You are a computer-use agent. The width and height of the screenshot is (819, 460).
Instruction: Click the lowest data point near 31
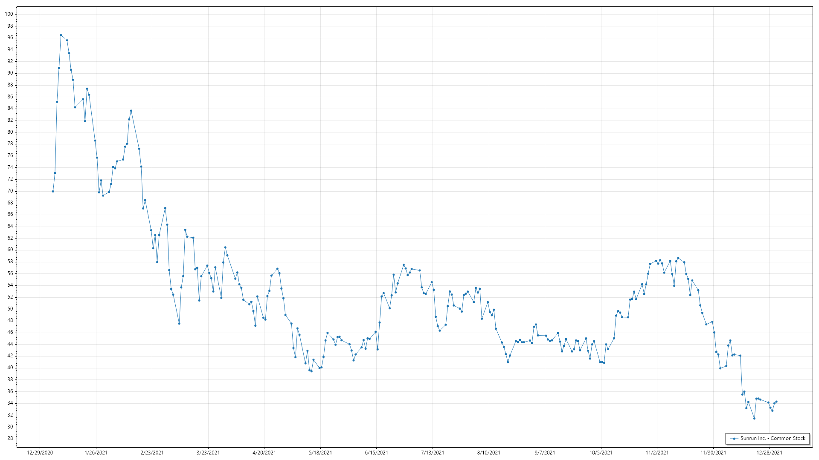[754, 419]
